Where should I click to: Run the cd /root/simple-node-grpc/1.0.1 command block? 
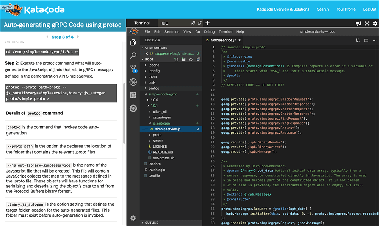click(42, 52)
